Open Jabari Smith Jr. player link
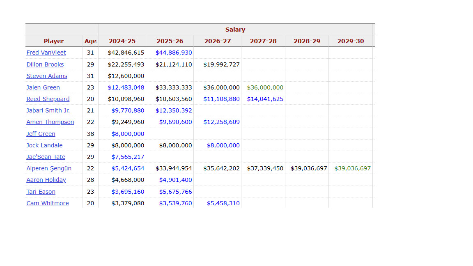Viewport: 473px width, 266px height. click(48, 110)
